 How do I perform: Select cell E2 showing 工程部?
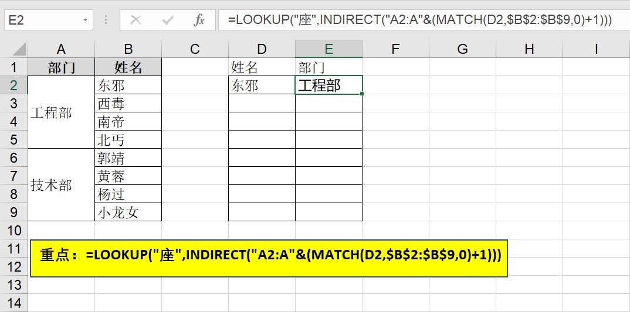point(328,85)
